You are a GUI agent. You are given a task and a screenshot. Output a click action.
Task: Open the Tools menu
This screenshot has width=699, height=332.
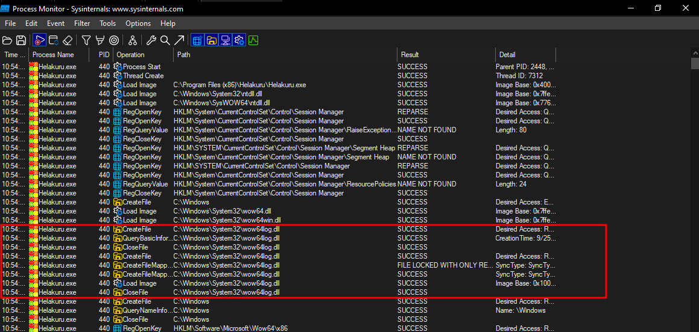click(x=107, y=23)
